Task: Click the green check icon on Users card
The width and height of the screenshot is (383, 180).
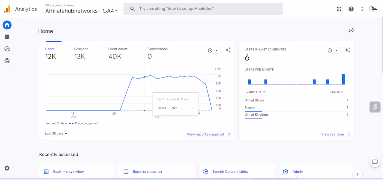Action: 210,50
